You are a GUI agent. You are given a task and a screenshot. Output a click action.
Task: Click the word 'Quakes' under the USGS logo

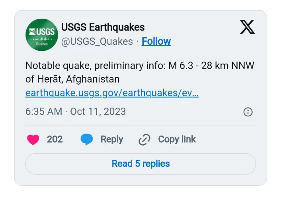pos(42,44)
